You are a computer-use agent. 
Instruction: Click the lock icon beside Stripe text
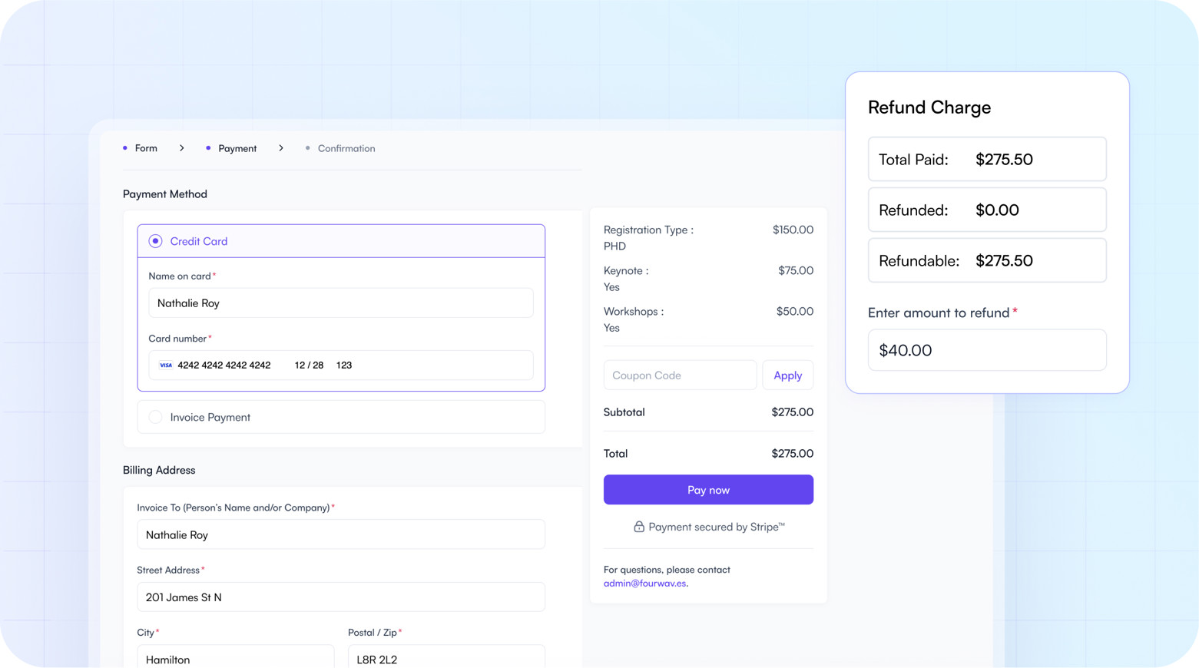click(638, 527)
